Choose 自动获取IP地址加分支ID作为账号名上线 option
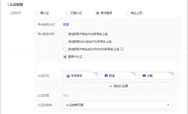 pos(65,49)
